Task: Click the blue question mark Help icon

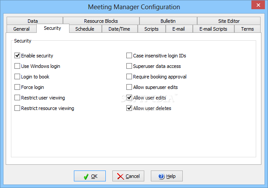Action: [x=161, y=176]
